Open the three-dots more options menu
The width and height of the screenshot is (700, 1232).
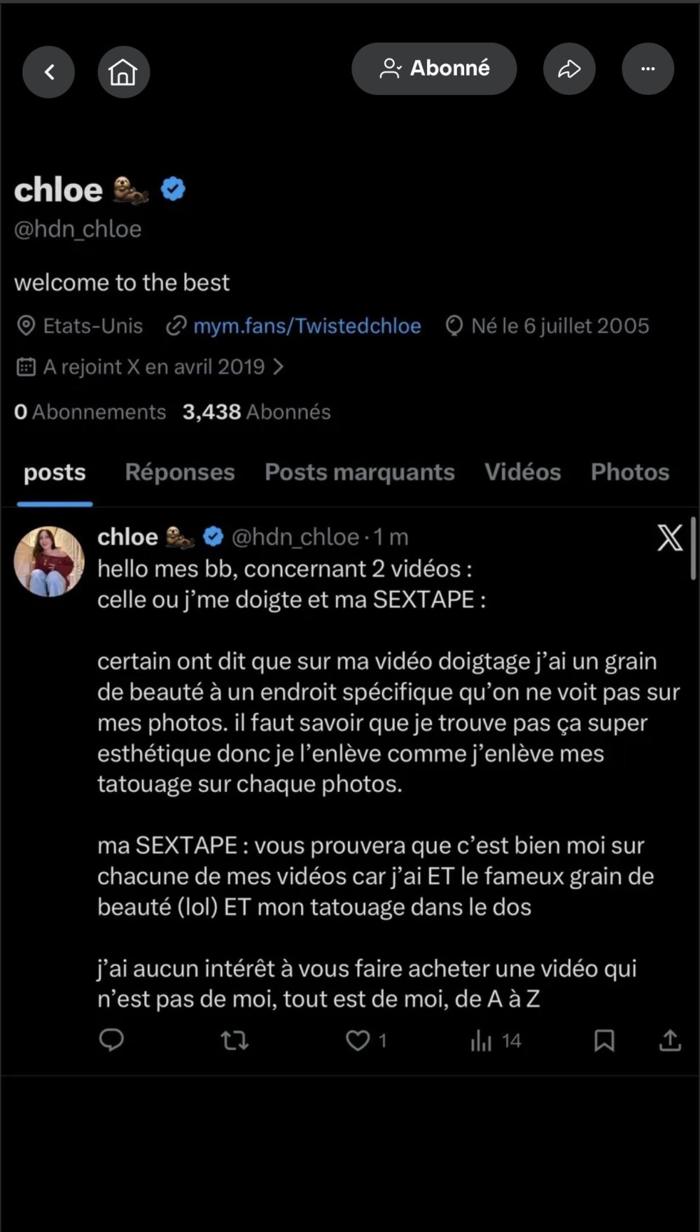647,69
